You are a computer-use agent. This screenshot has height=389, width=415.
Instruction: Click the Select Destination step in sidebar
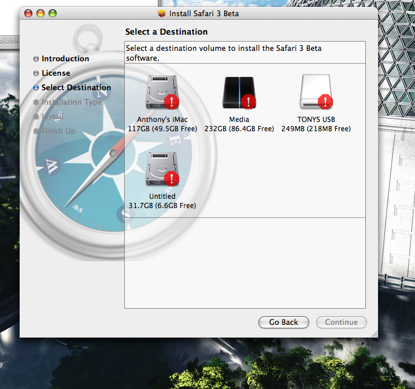76,87
